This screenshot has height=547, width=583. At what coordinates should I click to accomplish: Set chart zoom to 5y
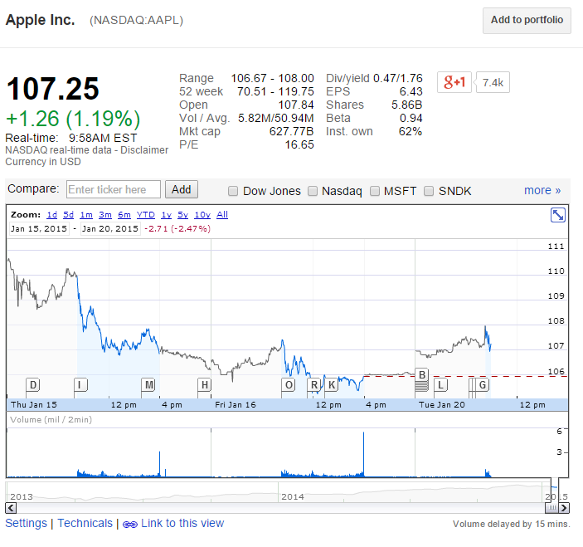183,215
